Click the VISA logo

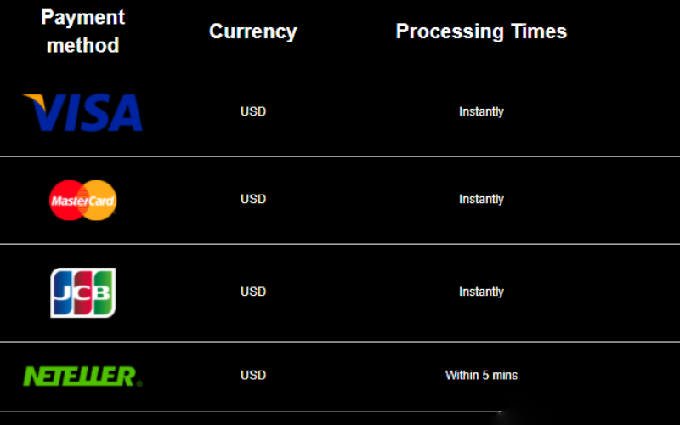(x=82, y=112)
